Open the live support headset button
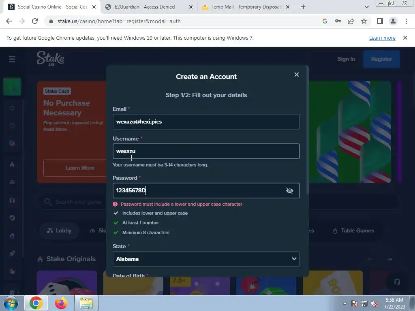415x311 pixels. tap(397, 282)
